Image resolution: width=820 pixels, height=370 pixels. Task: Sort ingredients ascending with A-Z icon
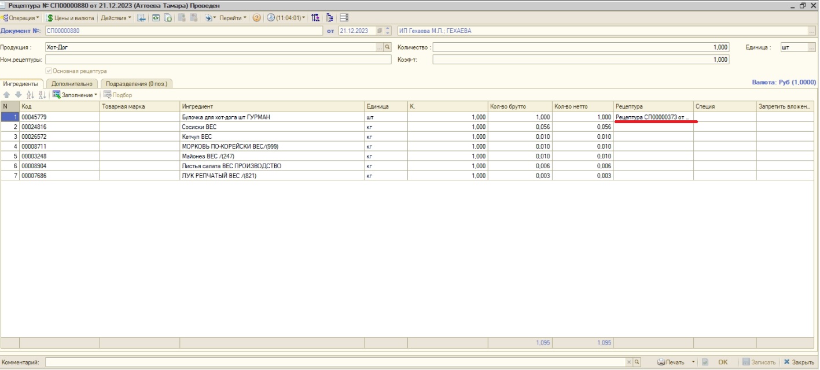(x=30, y=95)
